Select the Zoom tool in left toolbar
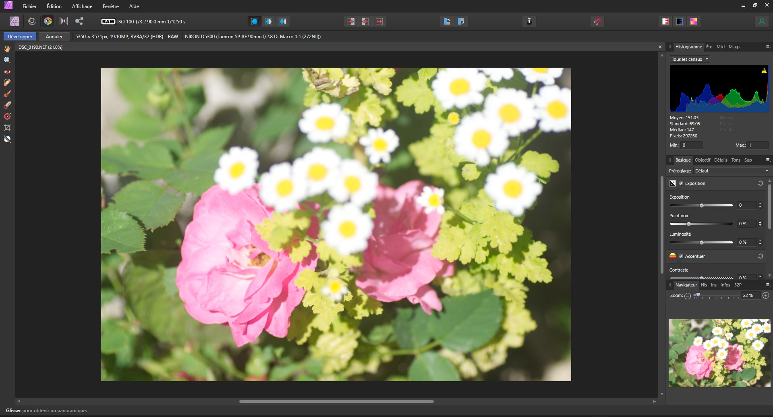 click(7, 60)
